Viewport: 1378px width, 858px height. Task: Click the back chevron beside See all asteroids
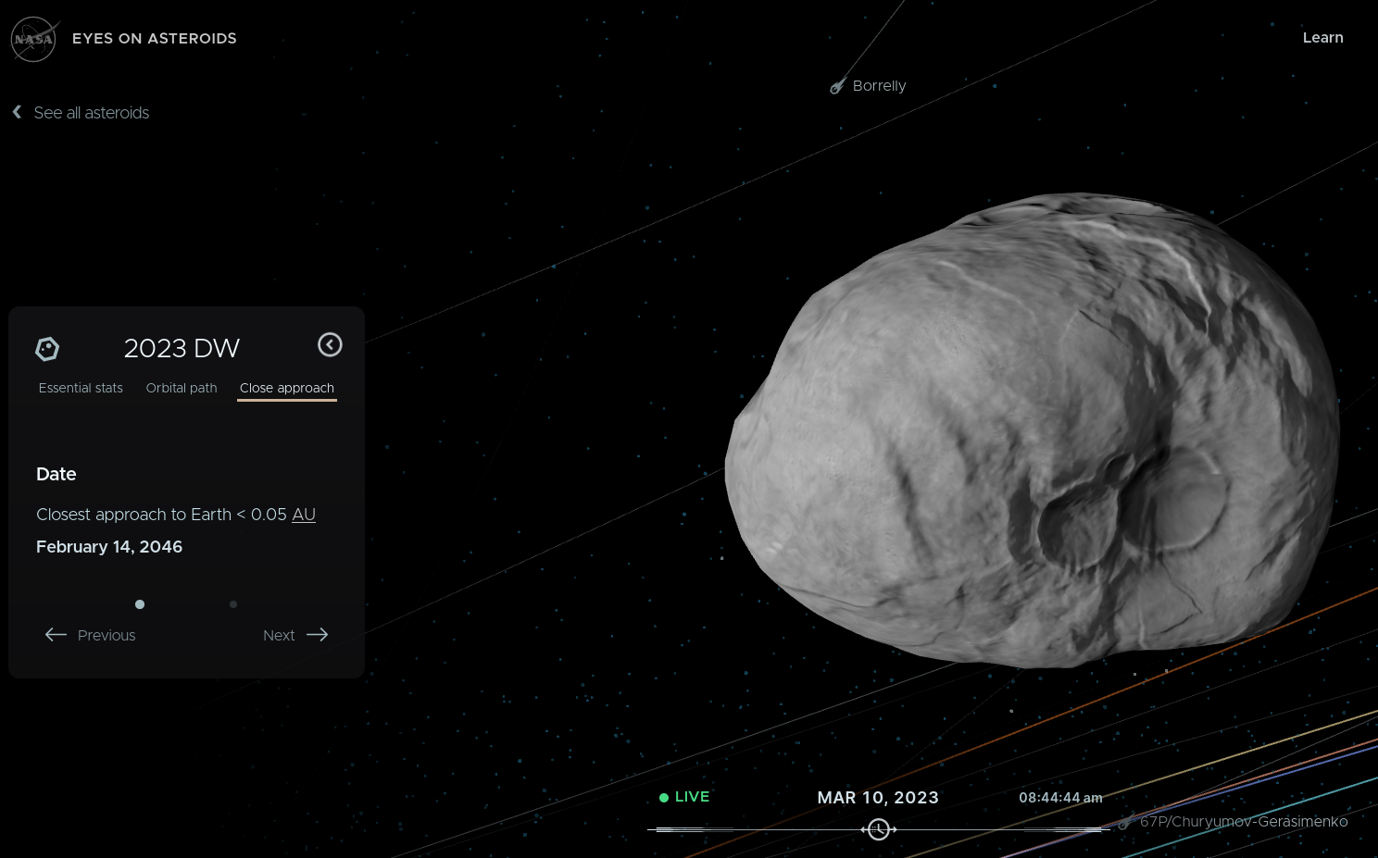pyautogui.click(x=17, y=112)
